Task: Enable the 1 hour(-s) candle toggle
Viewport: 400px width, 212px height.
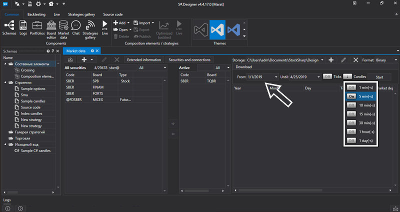Action: [351, 131]
